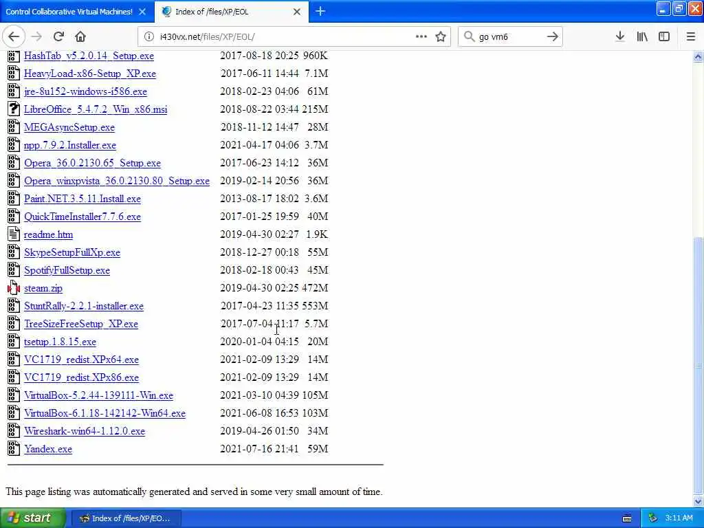Open the Library menu
Screen dimensions: 704x528
642,37
